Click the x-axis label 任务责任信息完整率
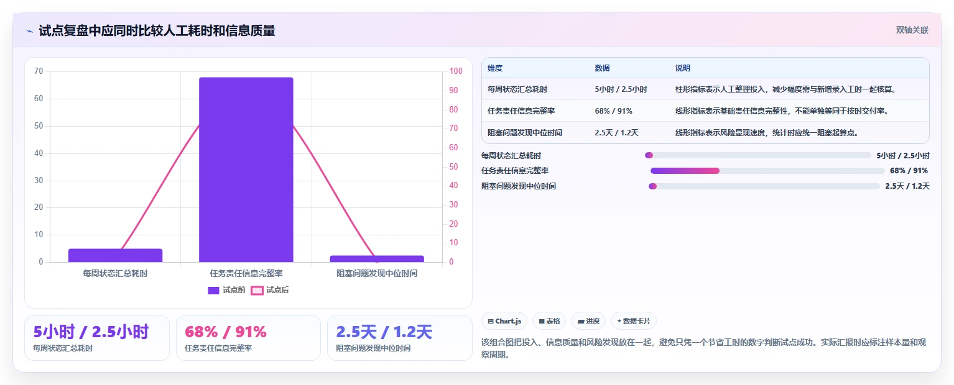 [246, 273]
